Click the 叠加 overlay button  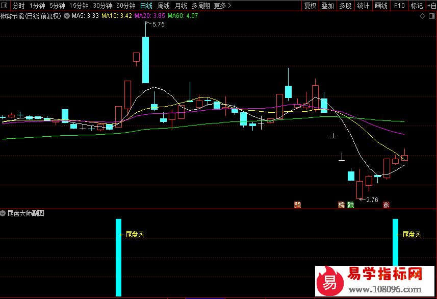(x=327, y=6)
